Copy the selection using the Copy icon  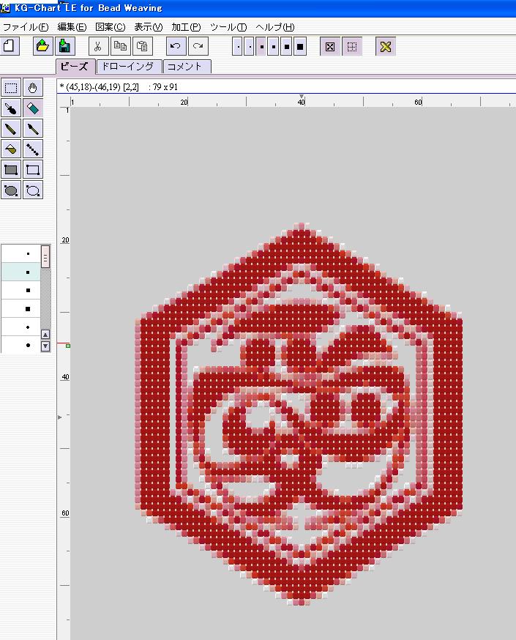(120, 46)
